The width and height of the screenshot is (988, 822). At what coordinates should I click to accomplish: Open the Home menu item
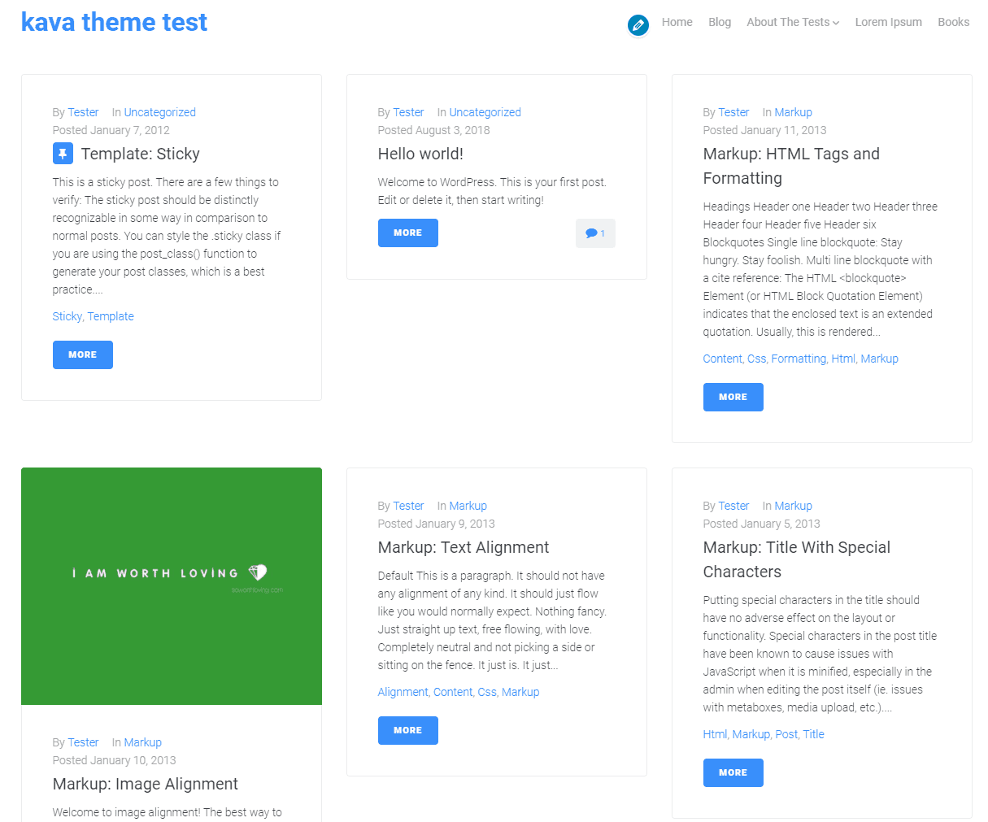point(677,22)
